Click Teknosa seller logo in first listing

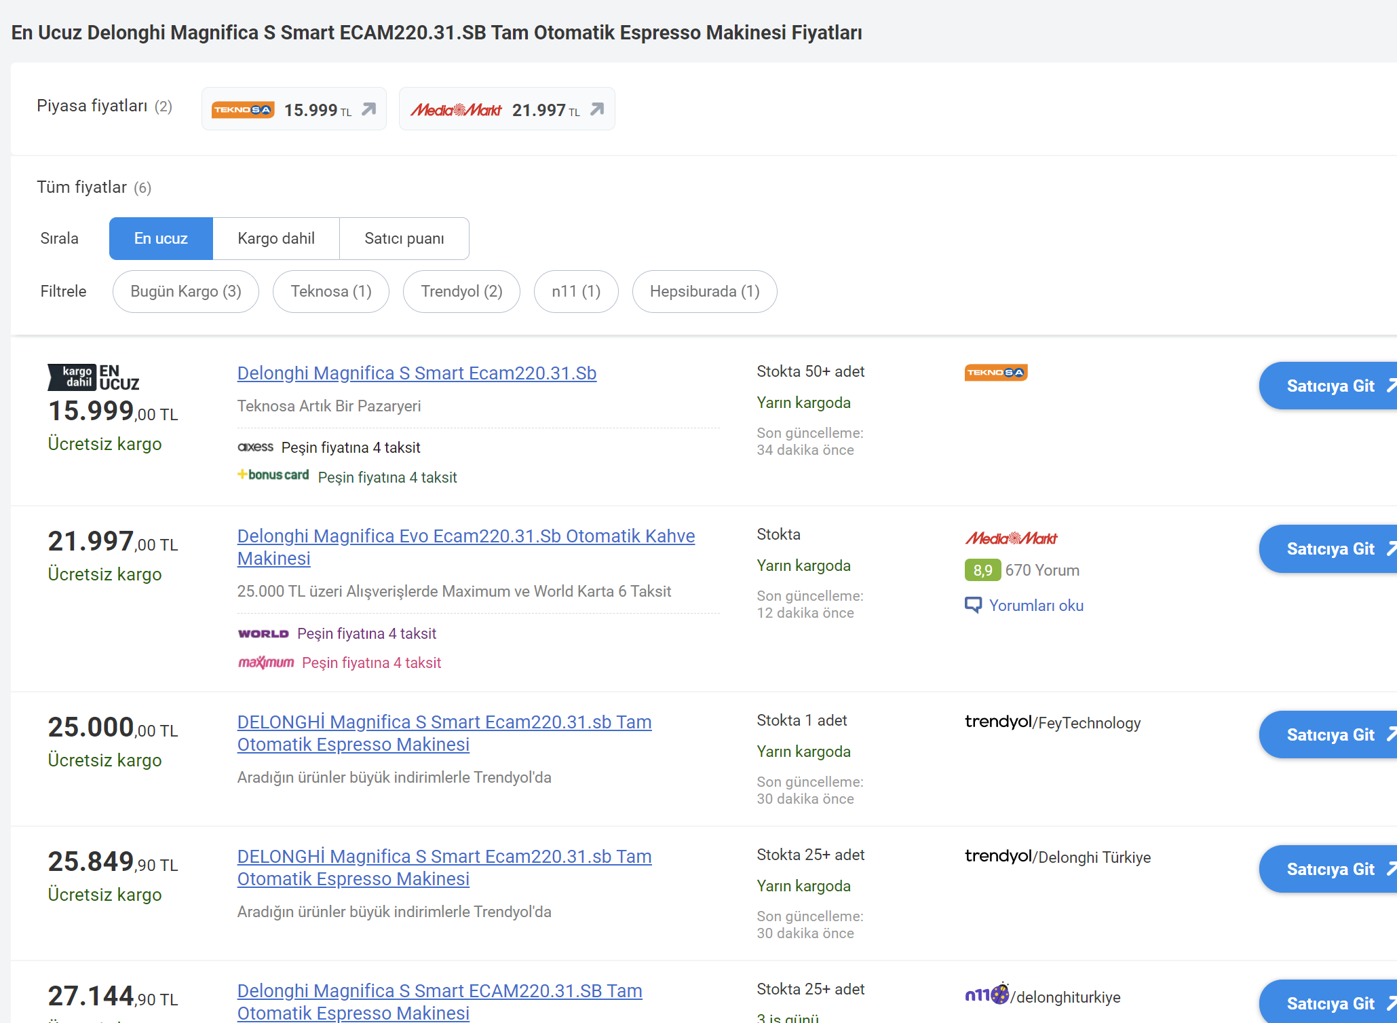tap(995, 373)
